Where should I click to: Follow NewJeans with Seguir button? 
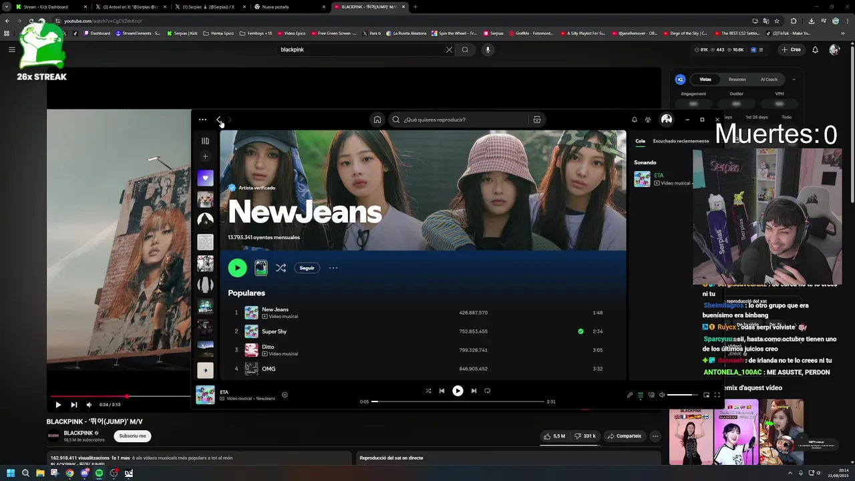(307, 268)
